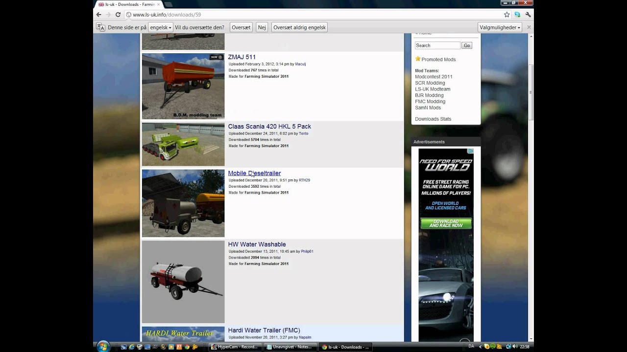Reload the ls-uk downloads page
Screen dimensions: 627x352
[x=118, y=15]
